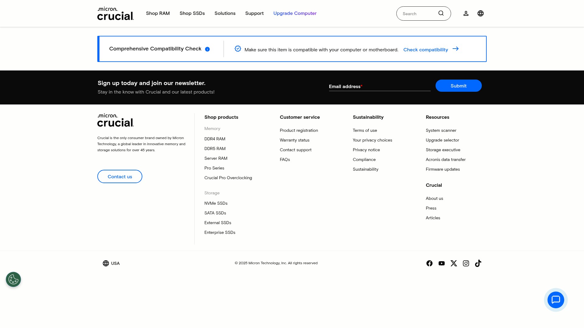The width and height of the screenshot is (584, 328).
Task: Open the Compliance link
Action: click(364, 160)
